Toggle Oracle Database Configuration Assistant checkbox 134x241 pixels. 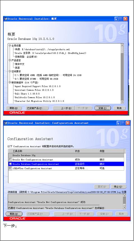coord(10,164)
